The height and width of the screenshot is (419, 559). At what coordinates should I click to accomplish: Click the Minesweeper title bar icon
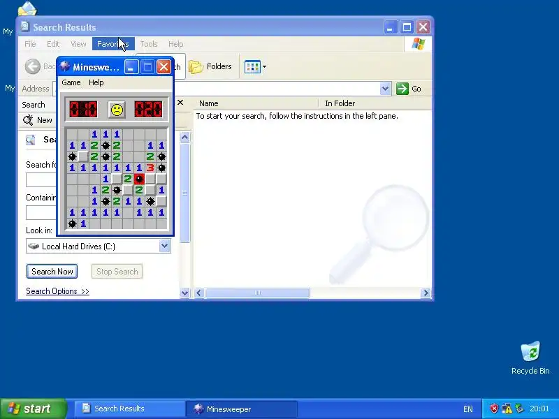pos(64,66)
